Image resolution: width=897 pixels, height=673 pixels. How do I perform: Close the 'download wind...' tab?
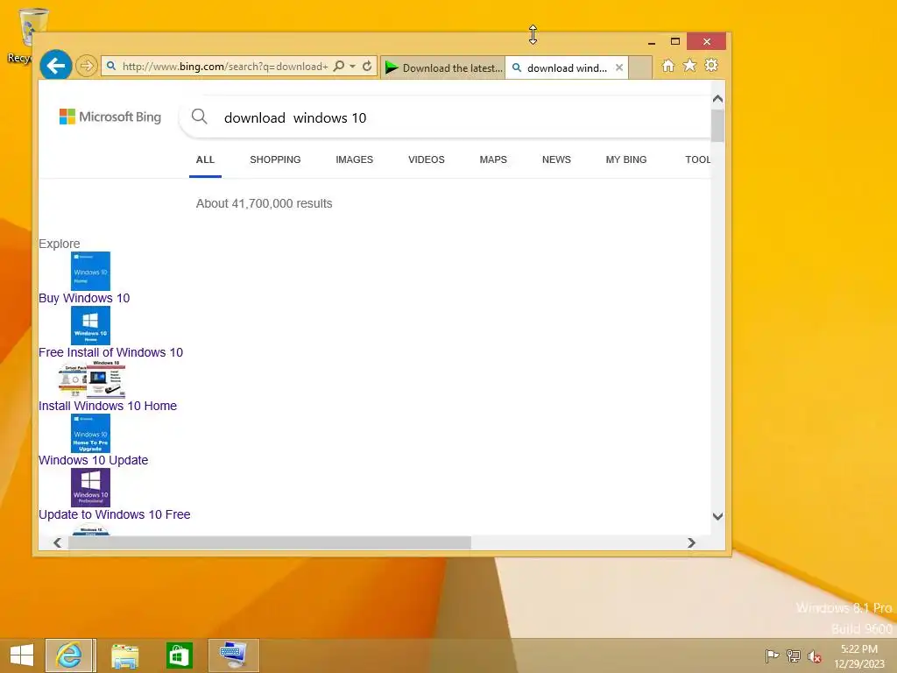click(x=619, y=67)
